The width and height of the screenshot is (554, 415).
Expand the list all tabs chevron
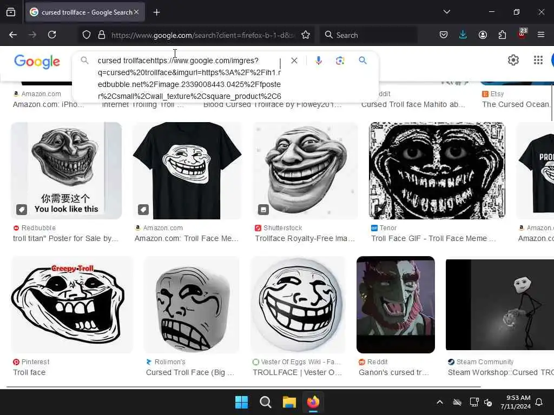click(446, 12)
